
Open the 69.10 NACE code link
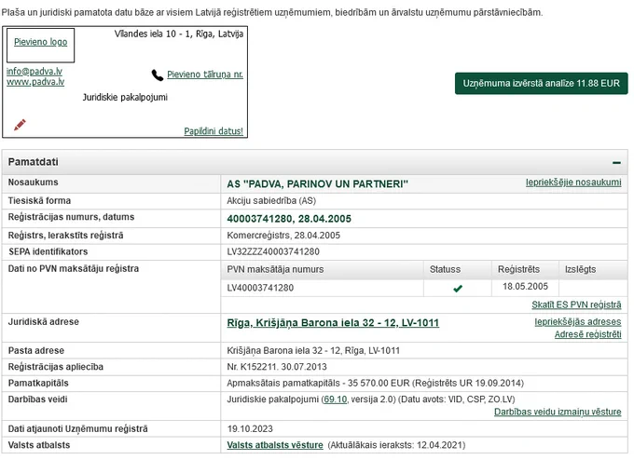click(336, 399)
